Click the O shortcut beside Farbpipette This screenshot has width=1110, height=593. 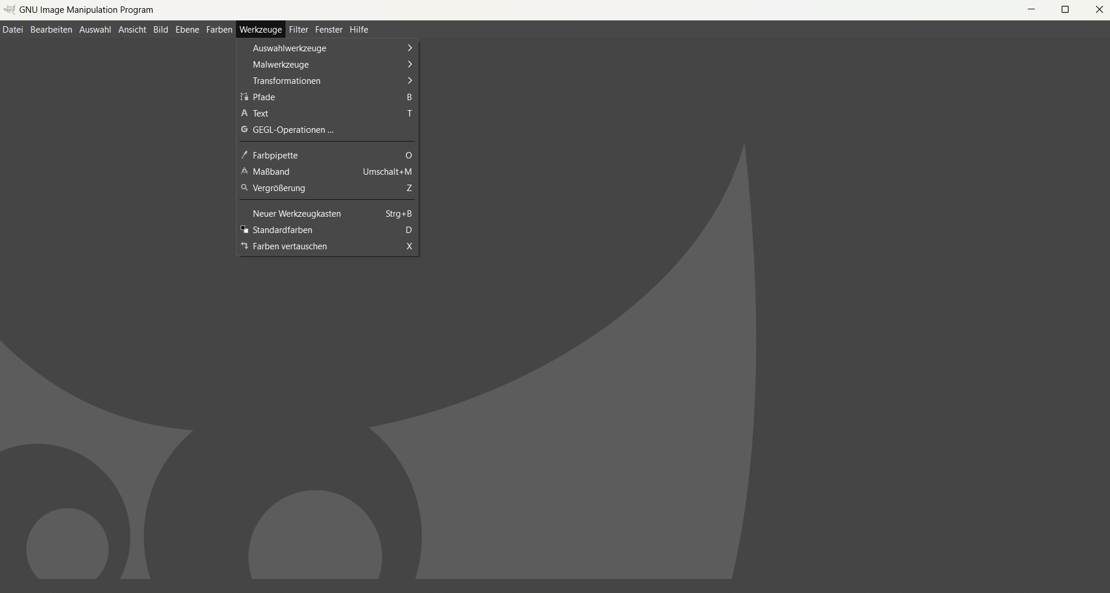408,156
